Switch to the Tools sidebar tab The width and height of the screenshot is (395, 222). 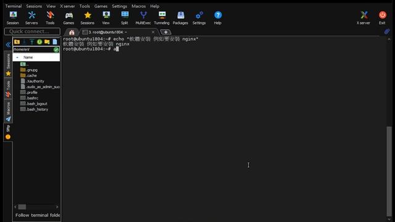(8, 89)
